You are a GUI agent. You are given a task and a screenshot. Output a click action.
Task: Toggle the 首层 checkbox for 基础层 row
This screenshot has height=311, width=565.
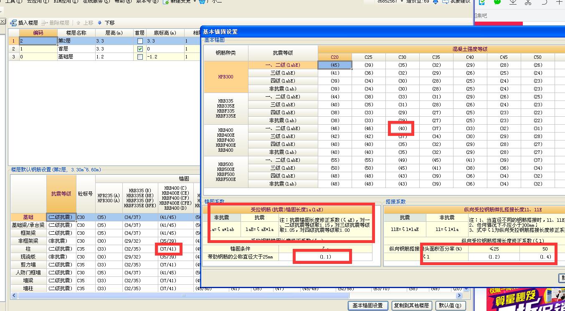(x=140, y=57)
